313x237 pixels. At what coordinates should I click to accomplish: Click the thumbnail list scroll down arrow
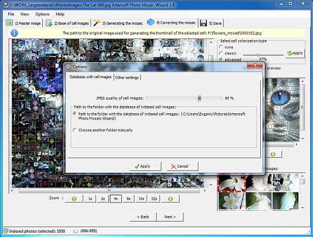pos(303,208)
